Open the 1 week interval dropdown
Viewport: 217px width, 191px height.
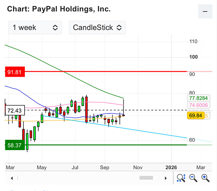click(x=35, y=28)
